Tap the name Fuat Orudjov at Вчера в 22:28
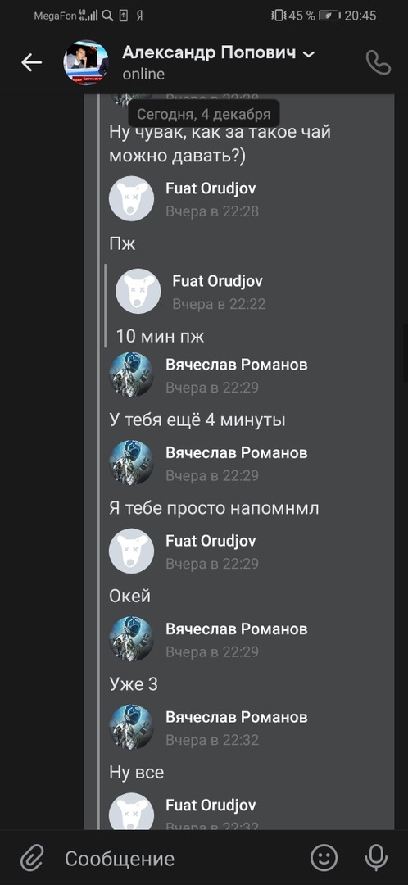Viewport: 408px width, 885px height. (211, 188)
